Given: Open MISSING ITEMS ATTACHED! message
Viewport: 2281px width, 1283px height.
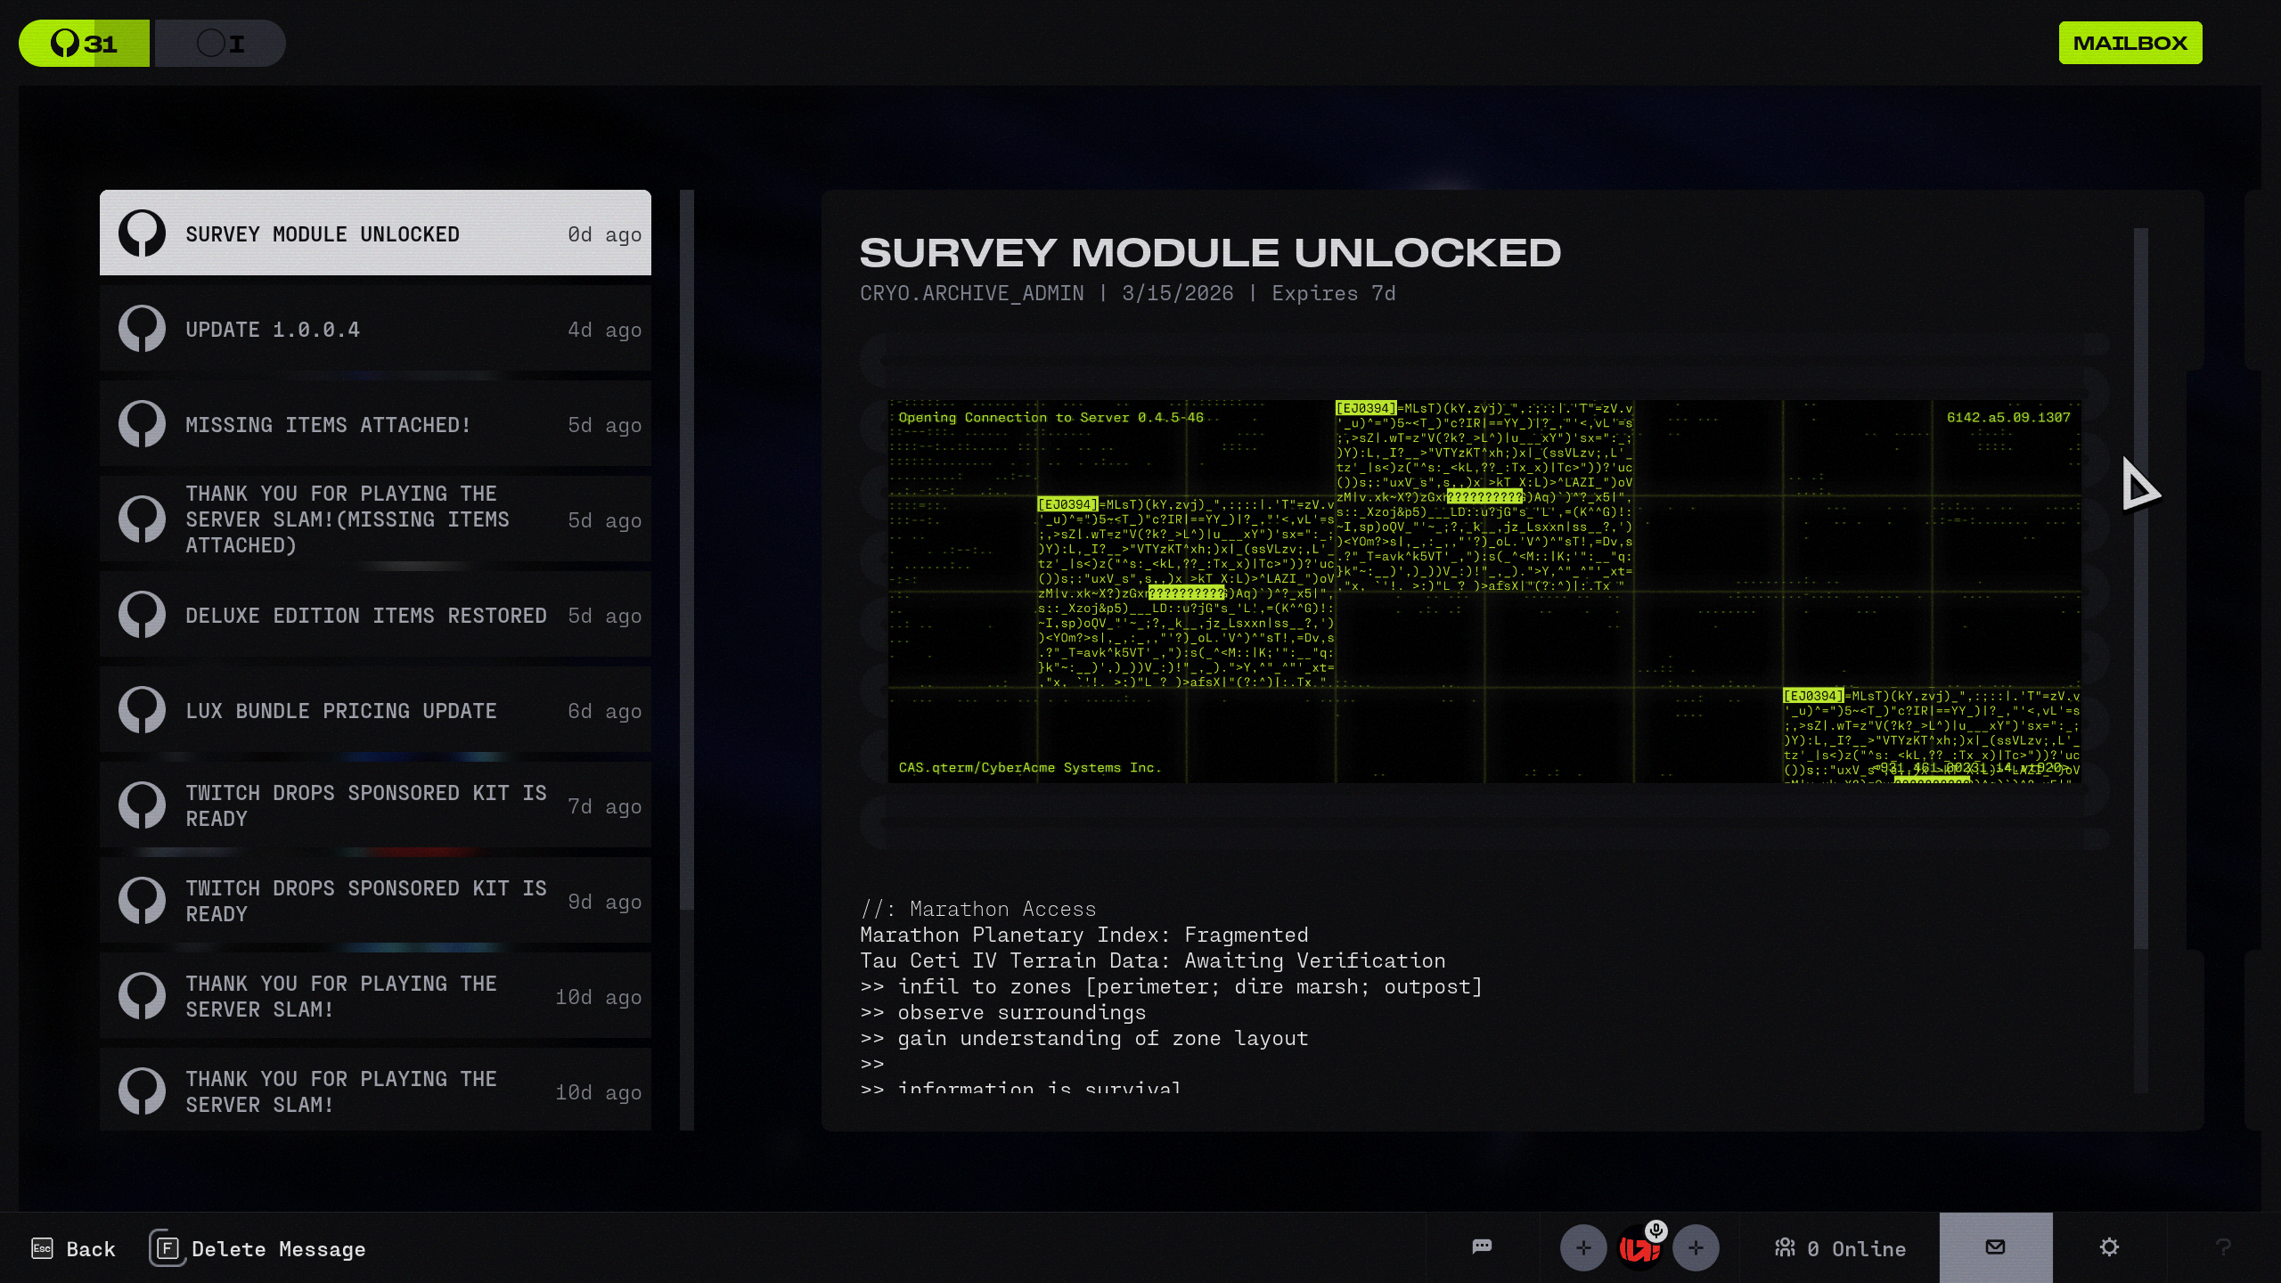Looking at the screenshot, I should (375, 425).
